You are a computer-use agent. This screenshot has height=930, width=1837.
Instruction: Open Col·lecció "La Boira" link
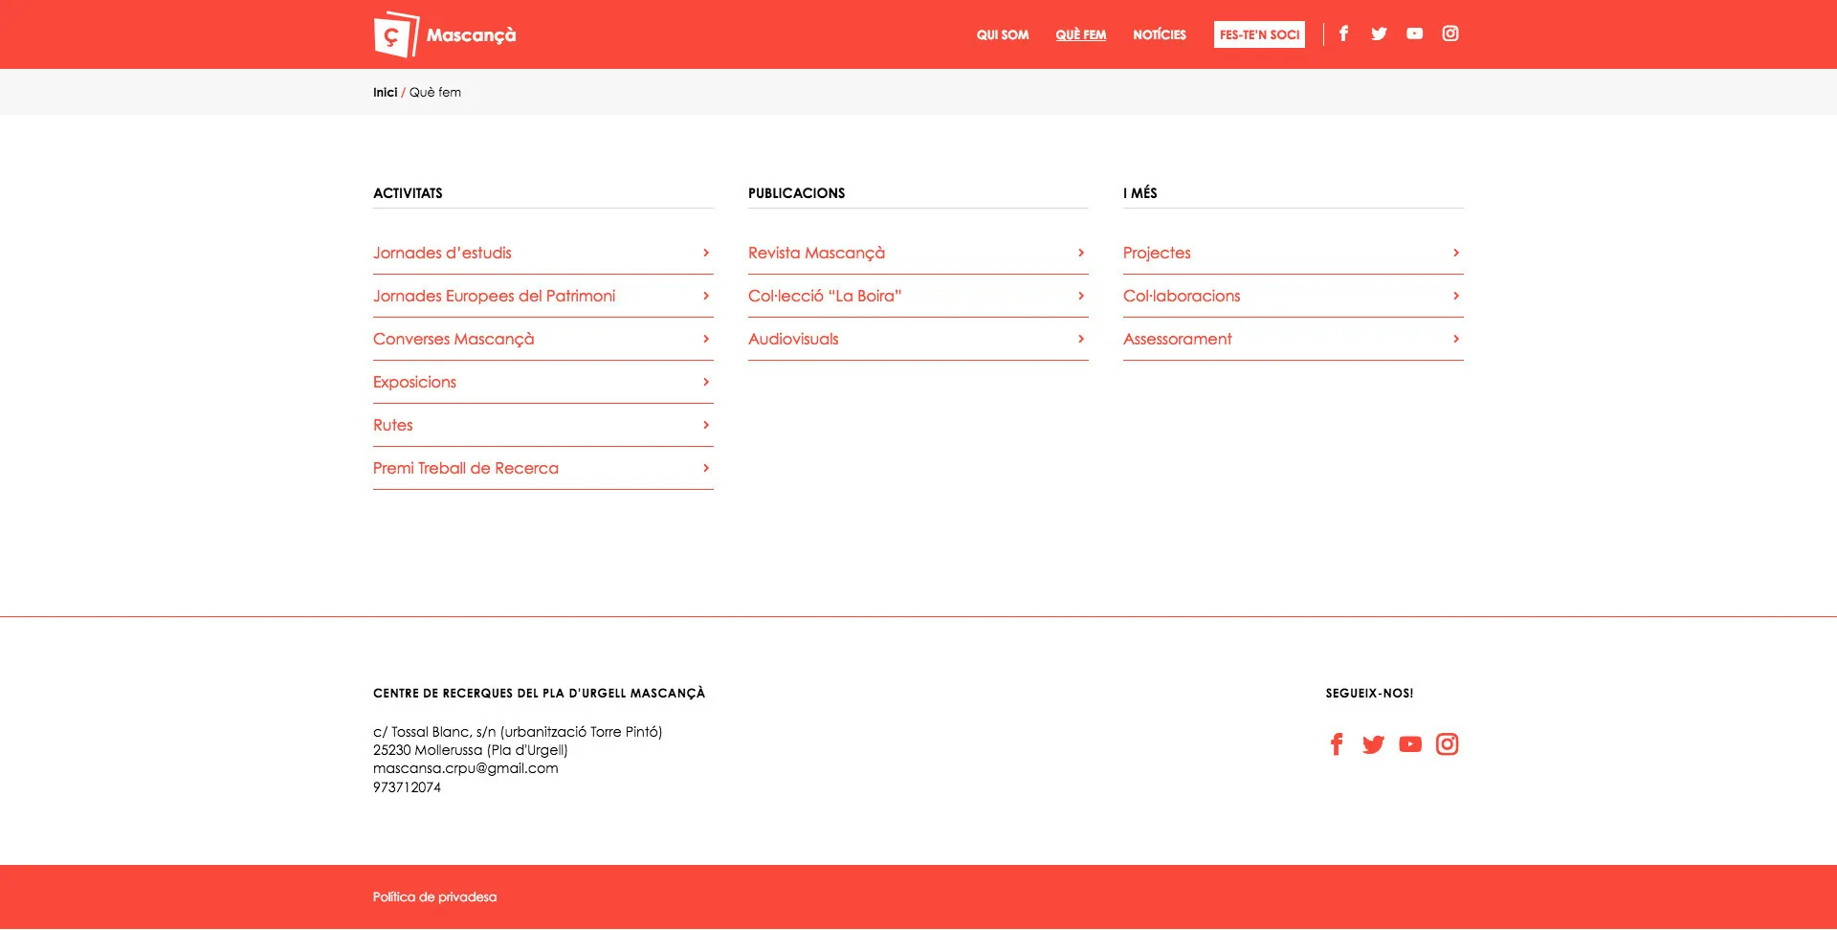[825, 296]
